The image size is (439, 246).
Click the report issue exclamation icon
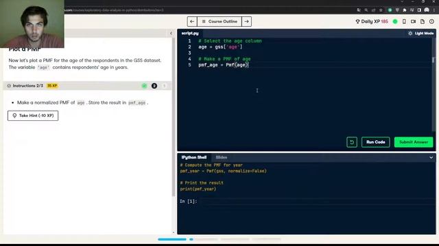click(x=431, y=21)
